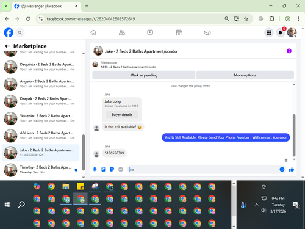Open the Facebook menu grid icon

269,32
